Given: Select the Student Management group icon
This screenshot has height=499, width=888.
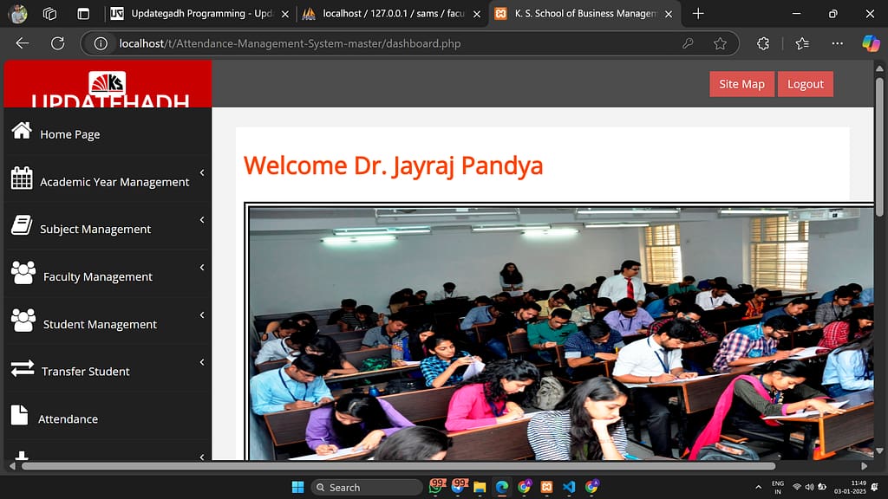Looking at the screenshot, I should pos(23,321).
